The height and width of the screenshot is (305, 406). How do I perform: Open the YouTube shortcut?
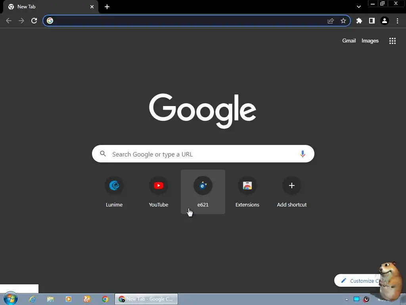159,192
